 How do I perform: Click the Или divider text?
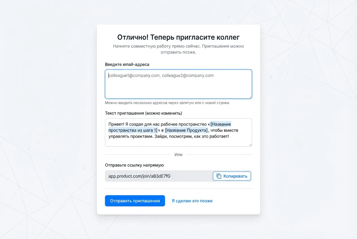point(178,155)
